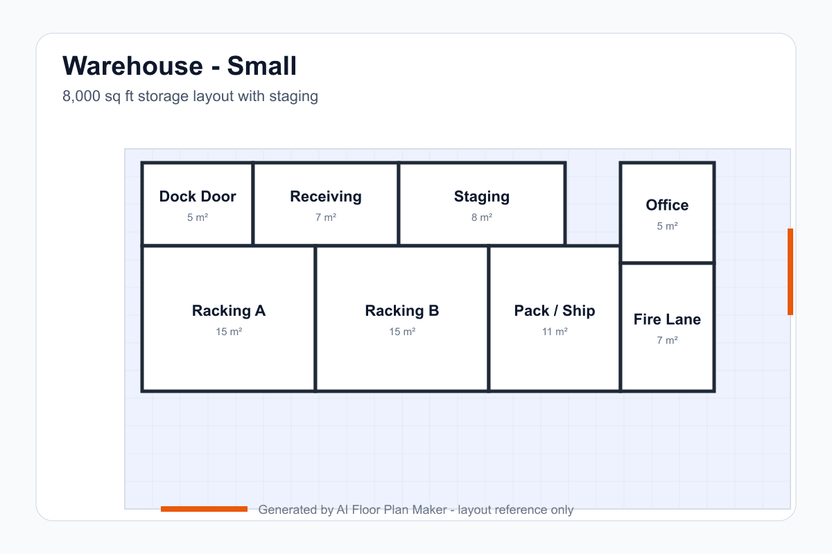Click the gap between Staging and Office
This screenshot has width=832, height=554.
coord(593,204)
